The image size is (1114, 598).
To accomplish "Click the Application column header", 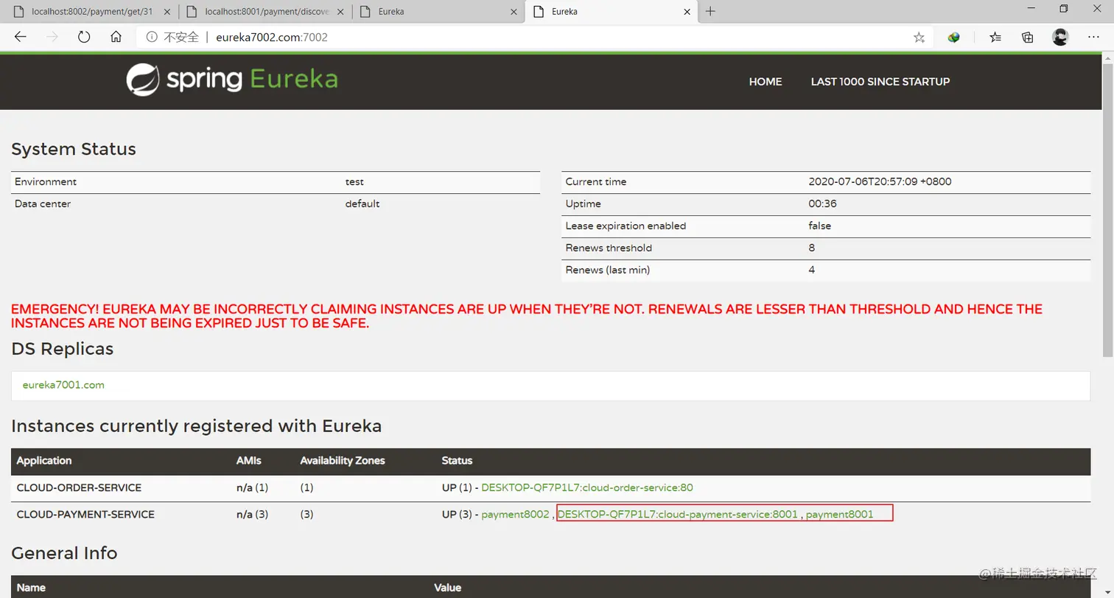I will pyautogui.click(x=44, y=460).
